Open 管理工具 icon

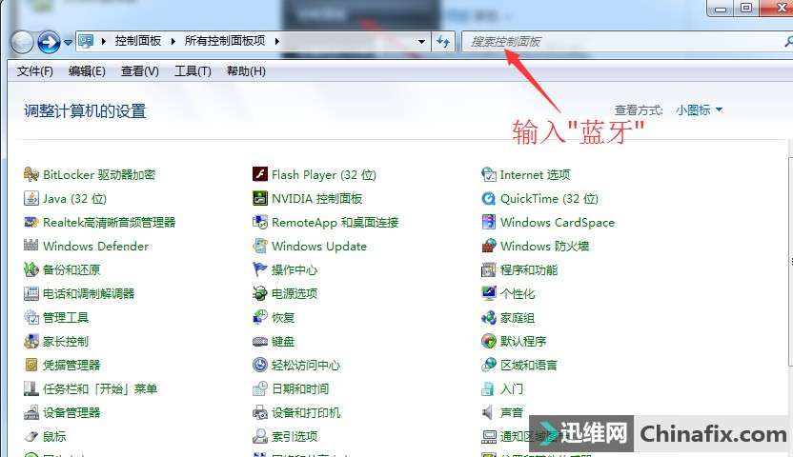point(30,318)
